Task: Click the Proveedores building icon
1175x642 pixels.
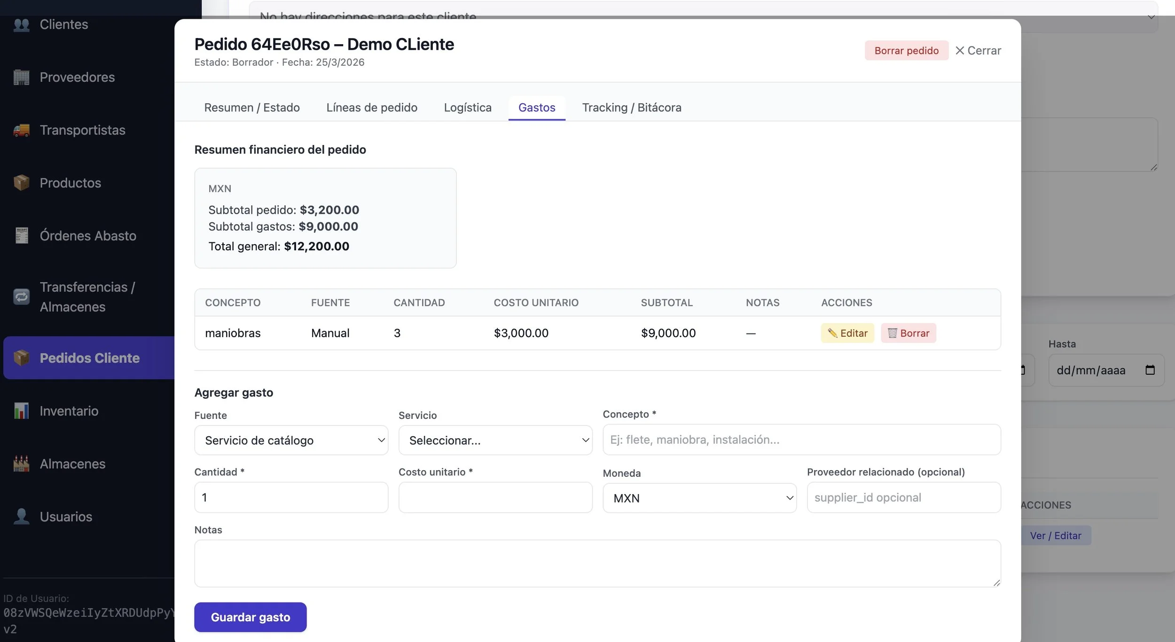Action: click(x=22, y=77)
